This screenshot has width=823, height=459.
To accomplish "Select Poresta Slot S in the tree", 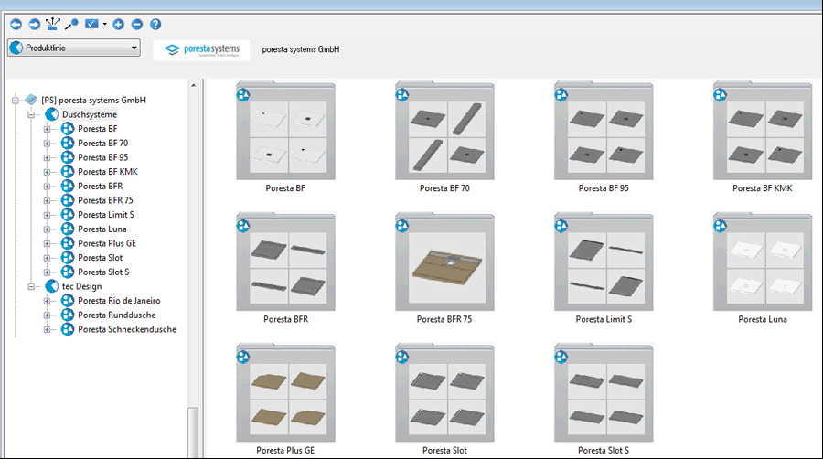I will coord(103,272).
